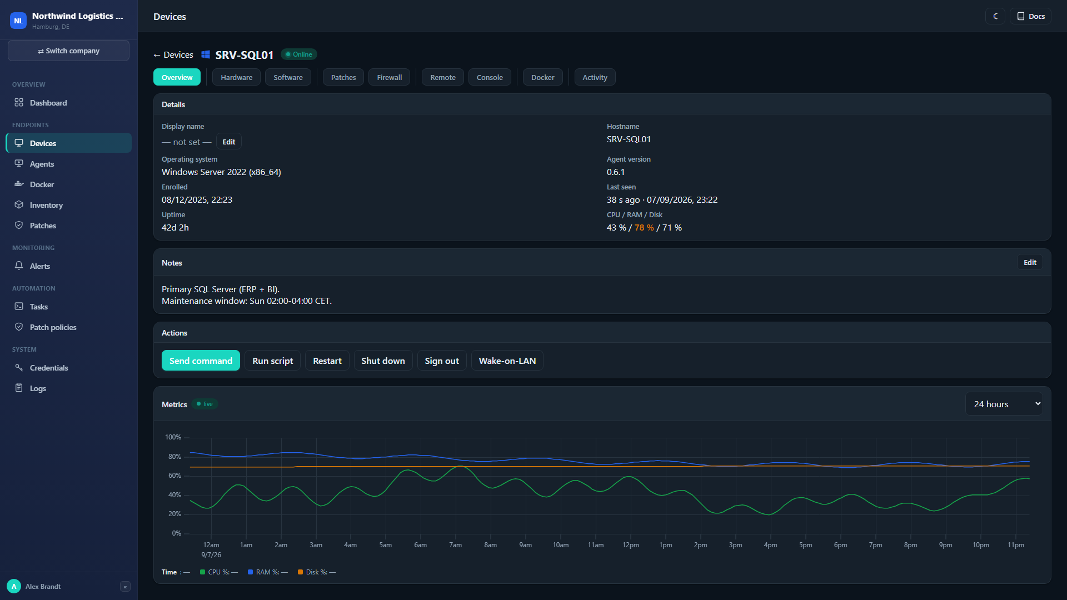The width and height of the screenshot is (1067, 600).
Task: Open the Switch company selector
Action: [x=69, y=51]
